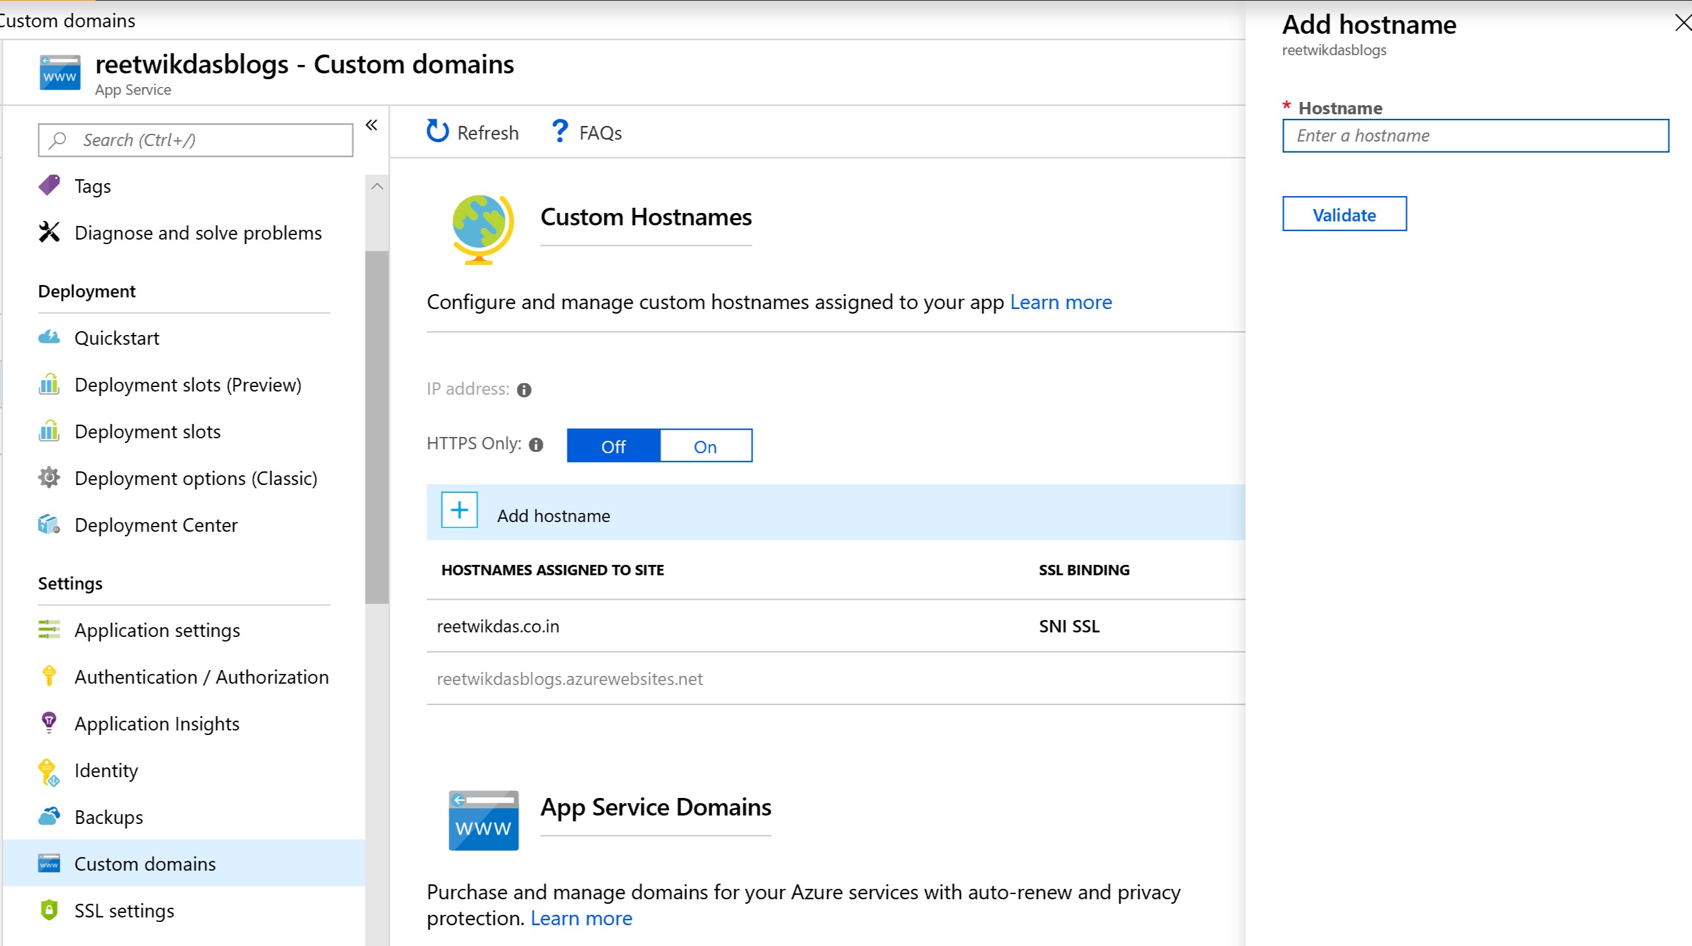Click the Custom Hostnames globe icon
The width and height of the screenshot is (1692, 946).
coord(483,229)
